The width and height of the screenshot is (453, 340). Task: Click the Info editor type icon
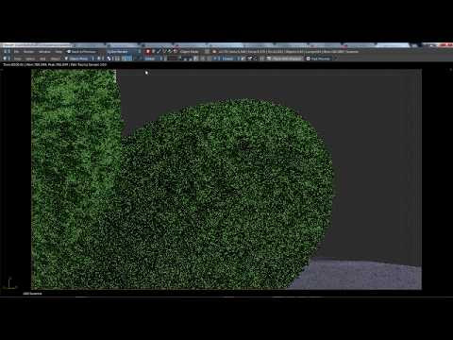click(x=7, y=52)
